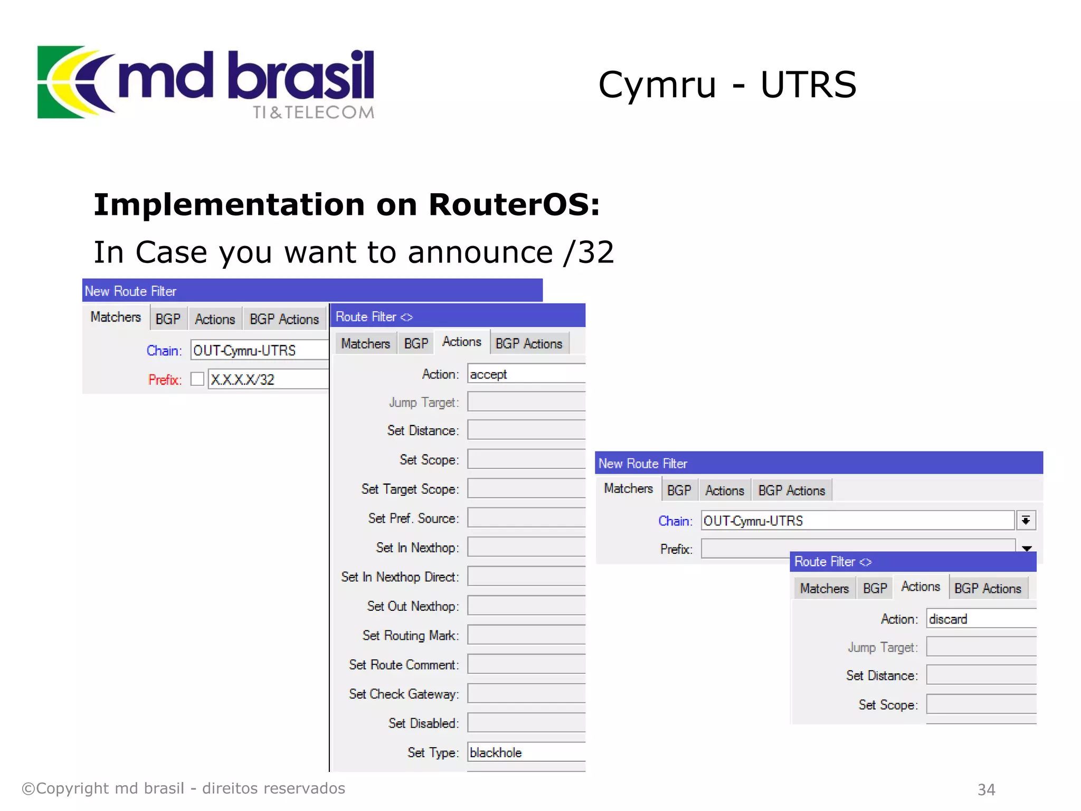The width and height of the screenshot is (1081, 811).
Task: Open BGP tab in right New Route Filter
Action: 679,491
